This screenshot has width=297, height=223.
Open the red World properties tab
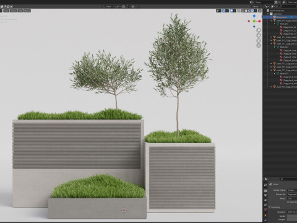(x=265, y=209)
